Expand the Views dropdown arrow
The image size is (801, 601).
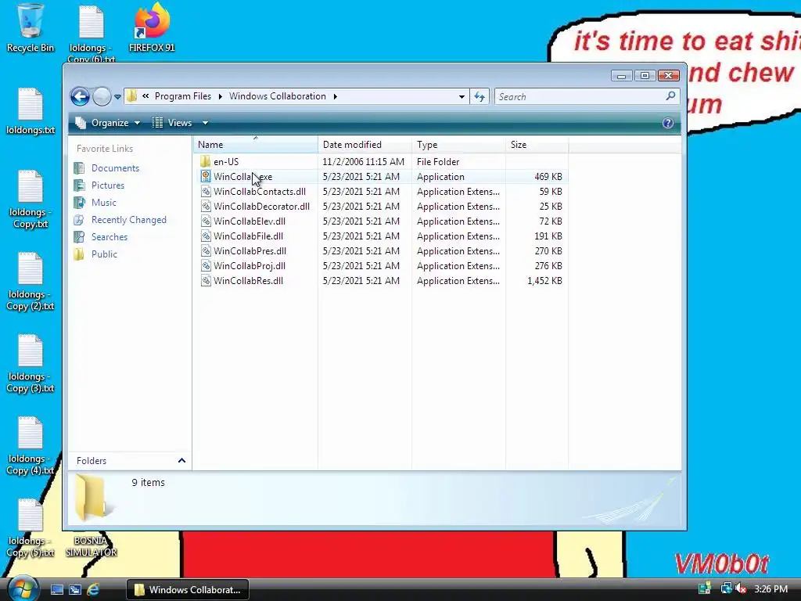pos(205,123)
